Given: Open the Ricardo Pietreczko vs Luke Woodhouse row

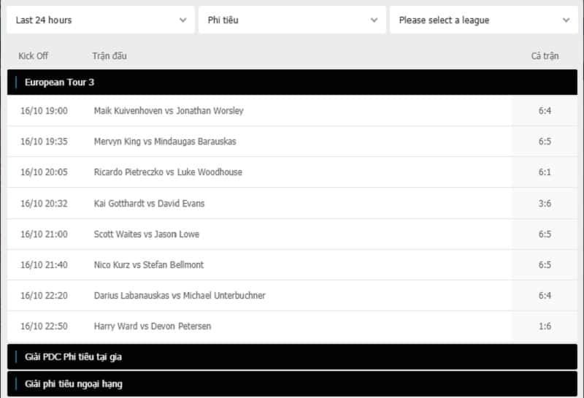Looking at the screenshot, I should coord(292,172).
